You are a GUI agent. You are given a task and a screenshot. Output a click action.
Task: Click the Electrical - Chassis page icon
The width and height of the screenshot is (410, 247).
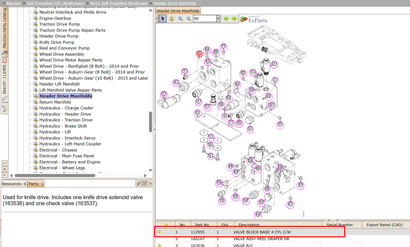[x=35, y=150]
